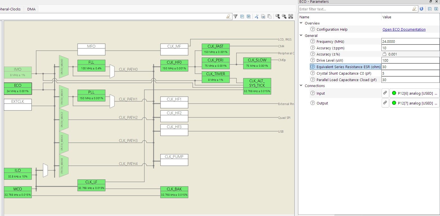This screenshot has width=440, height=216.
Task: Click the Drive Level value field
Action: click(x=410, y=60)
